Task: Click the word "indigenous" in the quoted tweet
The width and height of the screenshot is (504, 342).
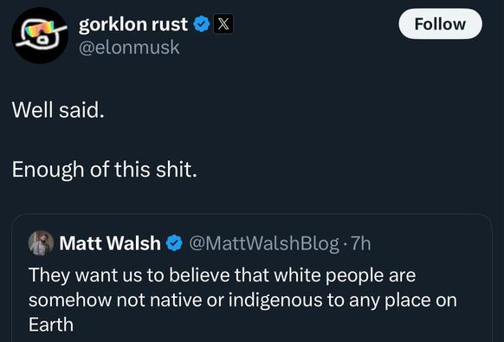Action: click(x=275, y=300)
